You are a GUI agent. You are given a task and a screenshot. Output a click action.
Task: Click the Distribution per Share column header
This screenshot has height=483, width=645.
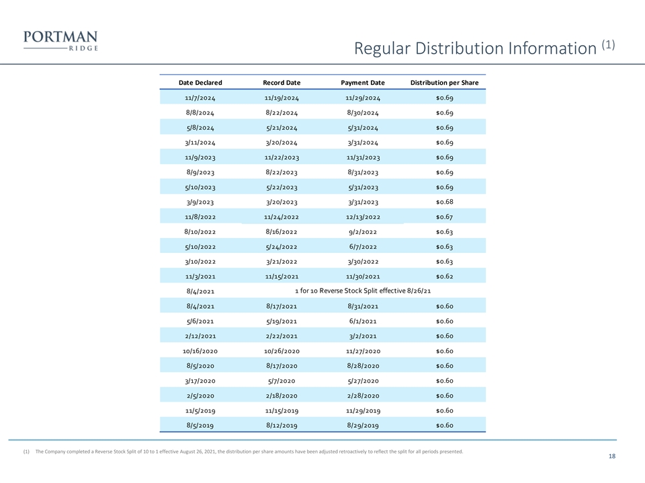pos(444,83)
